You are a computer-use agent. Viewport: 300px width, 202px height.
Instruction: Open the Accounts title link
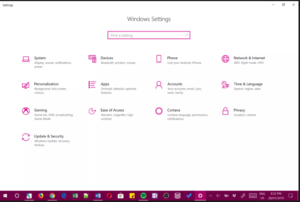pyautogui.click(x=175, y=84)
